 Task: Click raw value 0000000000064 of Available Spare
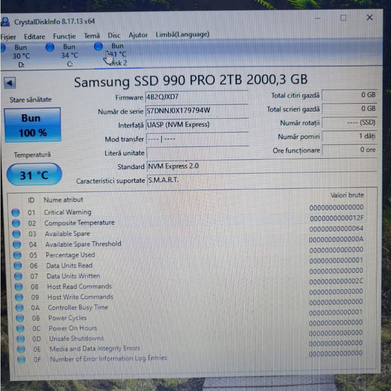(x=336, y=229)
